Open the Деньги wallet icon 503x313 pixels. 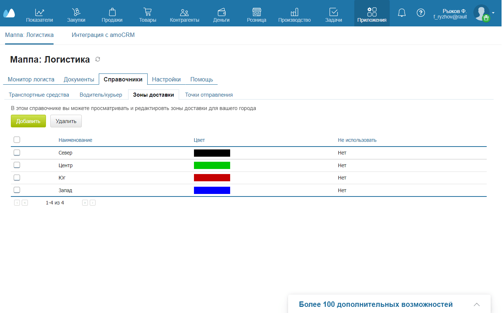click(221, 12)
